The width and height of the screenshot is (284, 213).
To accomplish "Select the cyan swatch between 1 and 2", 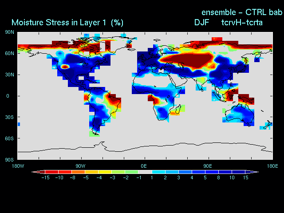I will pos(158,172).
